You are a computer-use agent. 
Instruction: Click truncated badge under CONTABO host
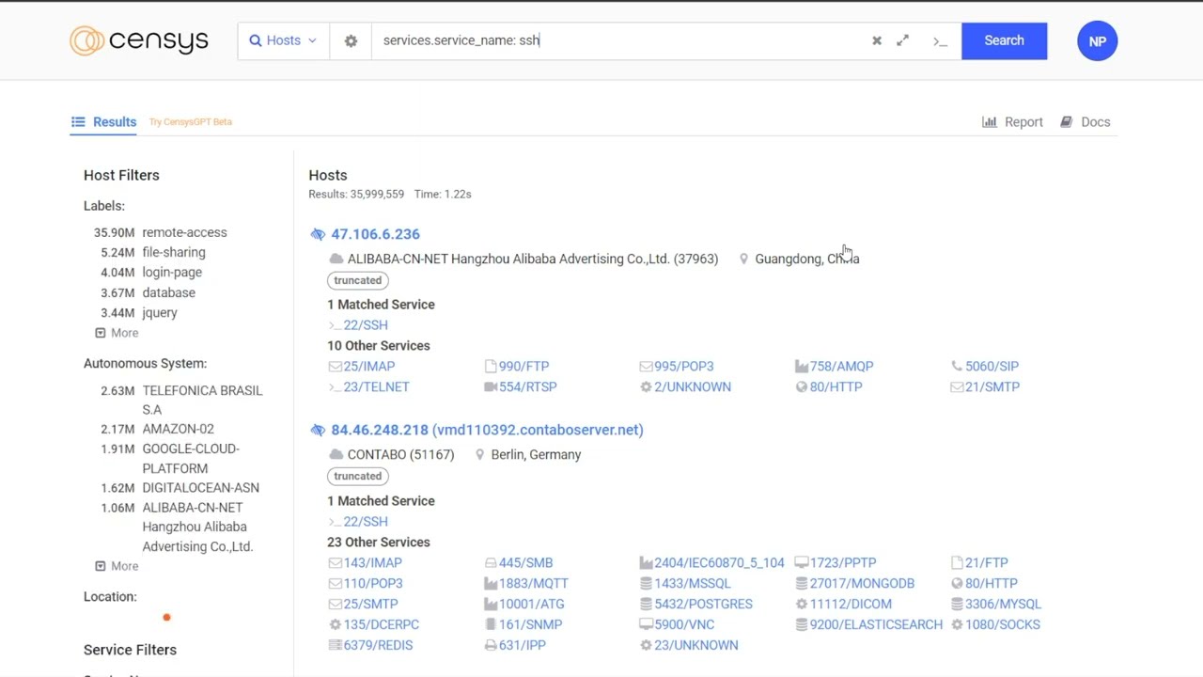(x=357, y=476)
